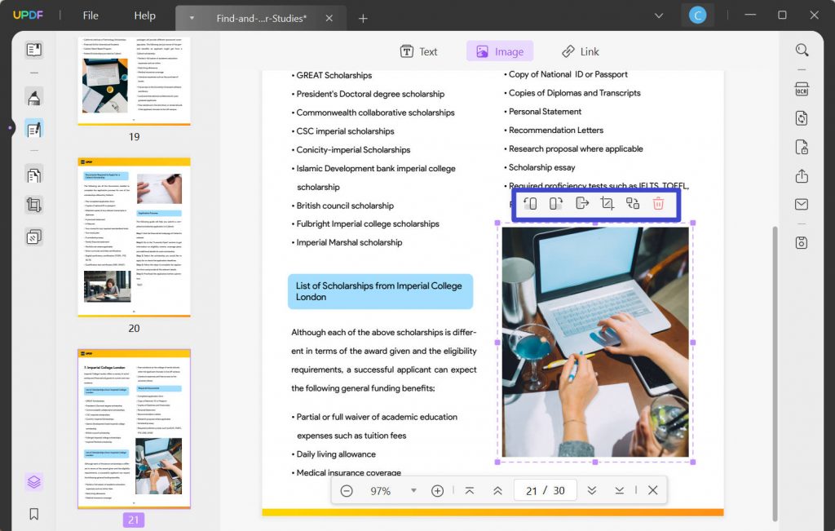Screen dimensions: 835x531
Task: Rotate the selected image clockwise
Action: pyautogui.click(x=556, y=203)
